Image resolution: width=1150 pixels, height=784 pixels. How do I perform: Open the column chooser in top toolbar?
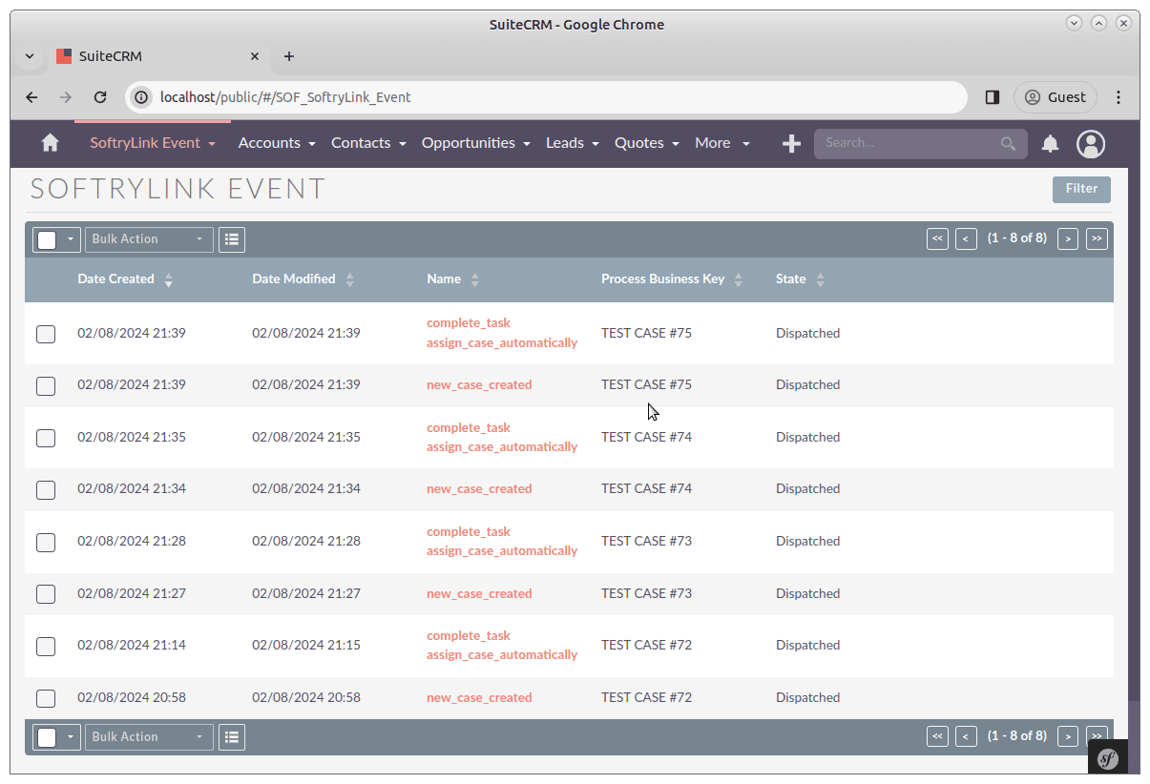tap(232, 239)
